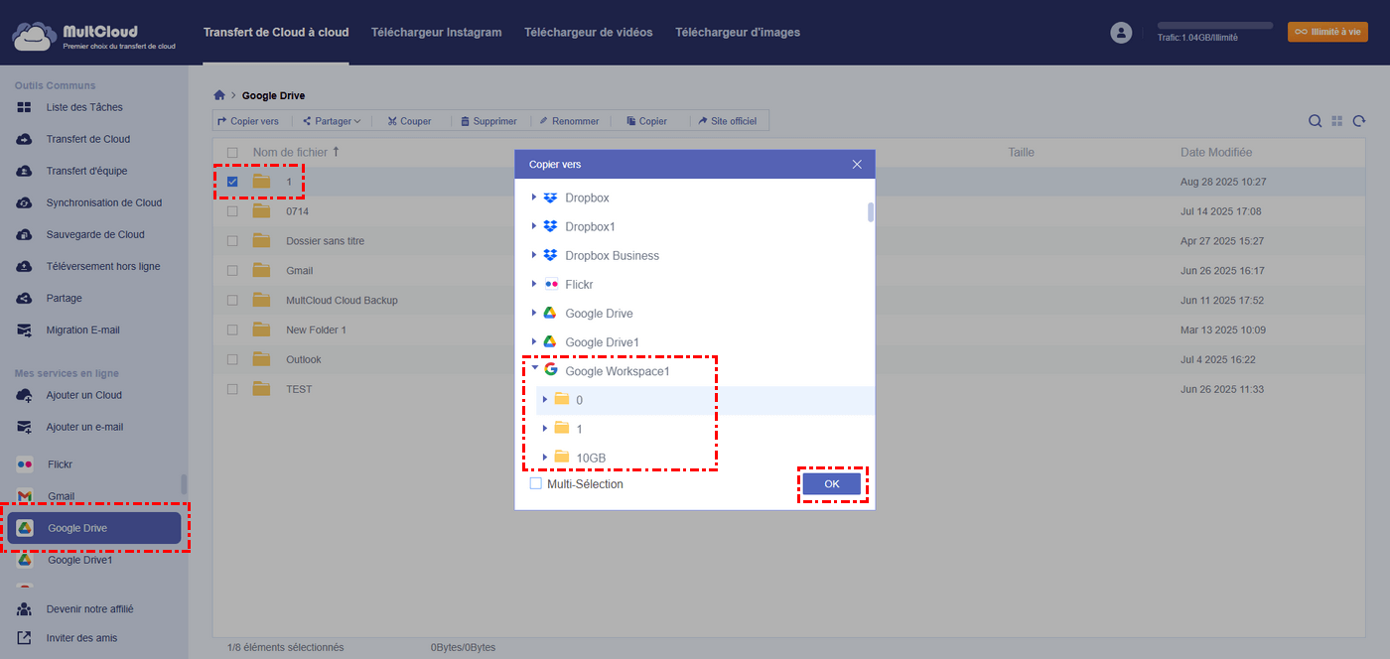The height and width of the screenshot is (659, 1390).
Task: Toggle the select-all header checkbox
Action: tap(232, 153)
